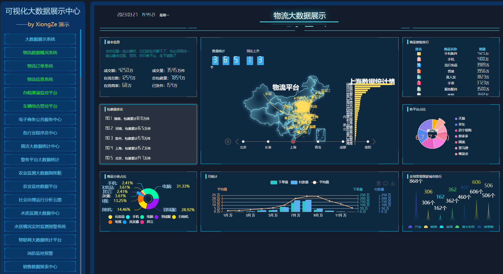Click 日本 legend icon in global trade ranking

coord(410,227)
